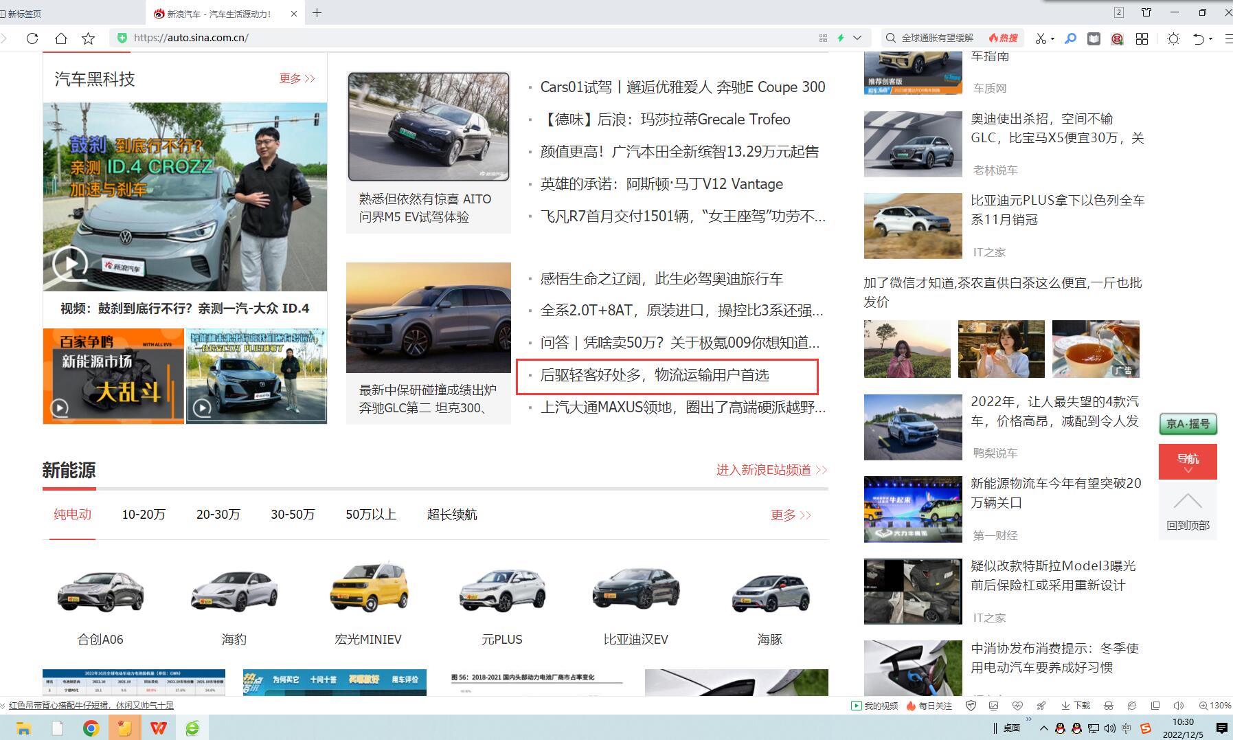The width and height of the screenshot is (1233, 740).
Task: Launch WPS Office from the taskbar
Action: [159, 728]
